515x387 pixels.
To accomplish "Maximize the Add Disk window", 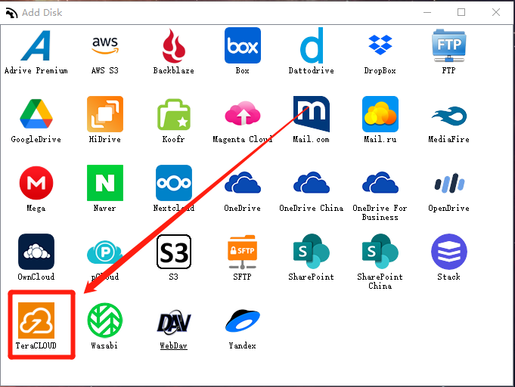I will pos(461,13).
